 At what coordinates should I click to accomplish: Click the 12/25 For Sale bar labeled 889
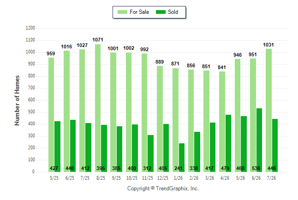click(x=160, y=119)
